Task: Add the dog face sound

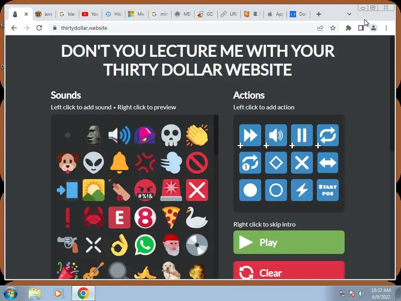Action: tap(67, 163)
